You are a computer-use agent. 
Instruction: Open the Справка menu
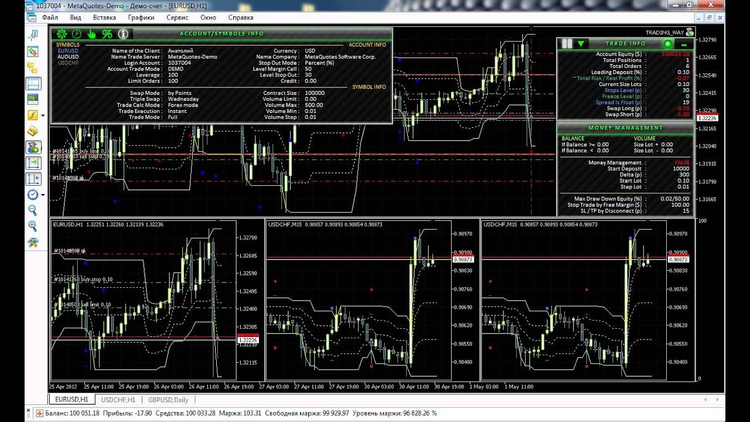(241, 18)
